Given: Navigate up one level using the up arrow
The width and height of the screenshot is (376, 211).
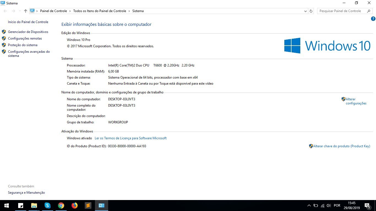Looking at the screenshot, I should [25, 11].
